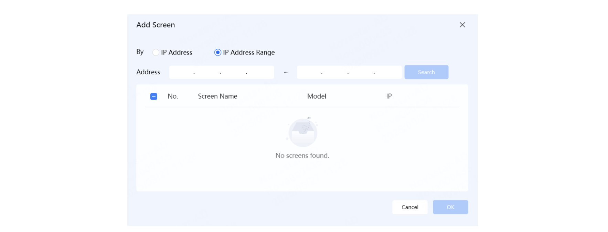The image size is (608, 232).
Task: Click the IP column header
Action: (389, 96)
